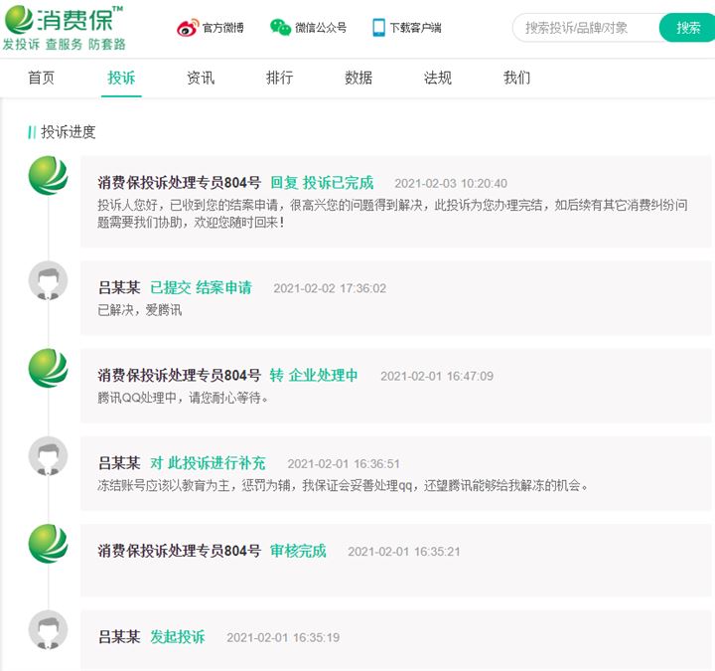715x671 pixels.
Task: Click the 转 企业处理中 status text
Action: click(x=314, y=376)
